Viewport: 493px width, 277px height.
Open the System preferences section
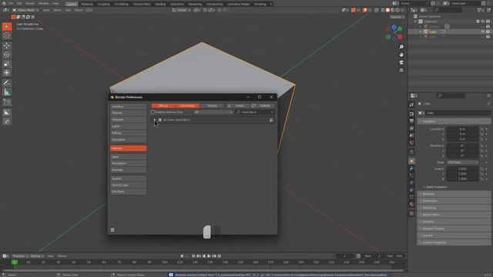click(129, 179)
